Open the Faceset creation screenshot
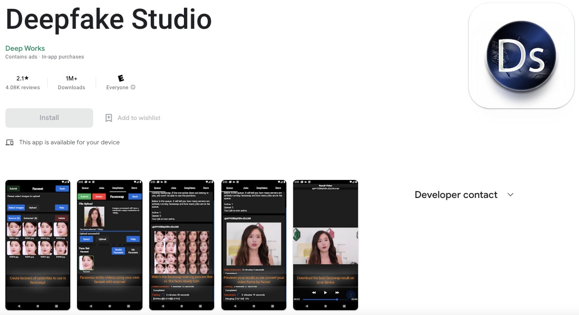 [x=38, y=245]
